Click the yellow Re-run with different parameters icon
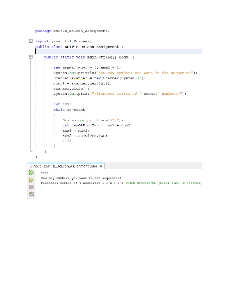This screenshot has height=306, width=229. click(x=31, y=180)
